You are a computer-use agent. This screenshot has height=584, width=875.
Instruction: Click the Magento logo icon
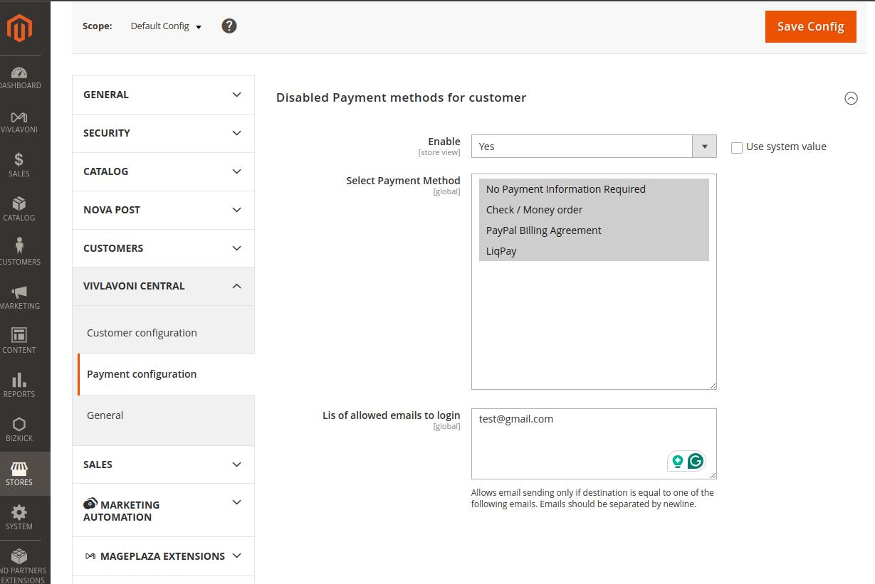tap(19, 29)
